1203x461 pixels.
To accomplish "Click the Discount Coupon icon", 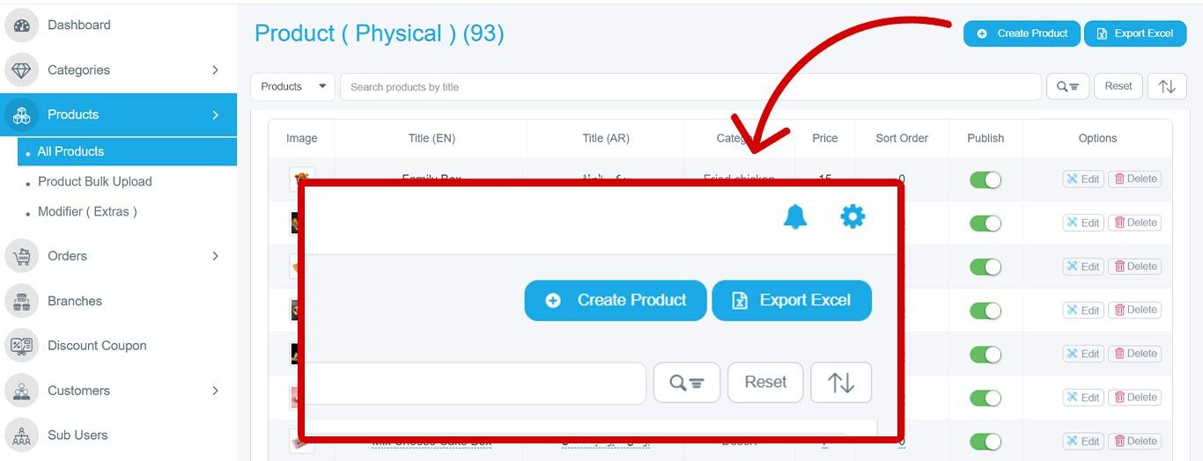I will coord(21,346).
